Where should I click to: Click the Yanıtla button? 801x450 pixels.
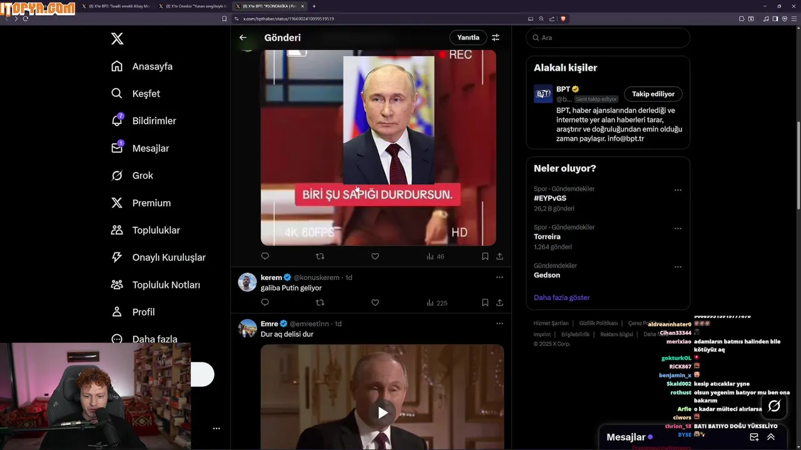[468, 37]
